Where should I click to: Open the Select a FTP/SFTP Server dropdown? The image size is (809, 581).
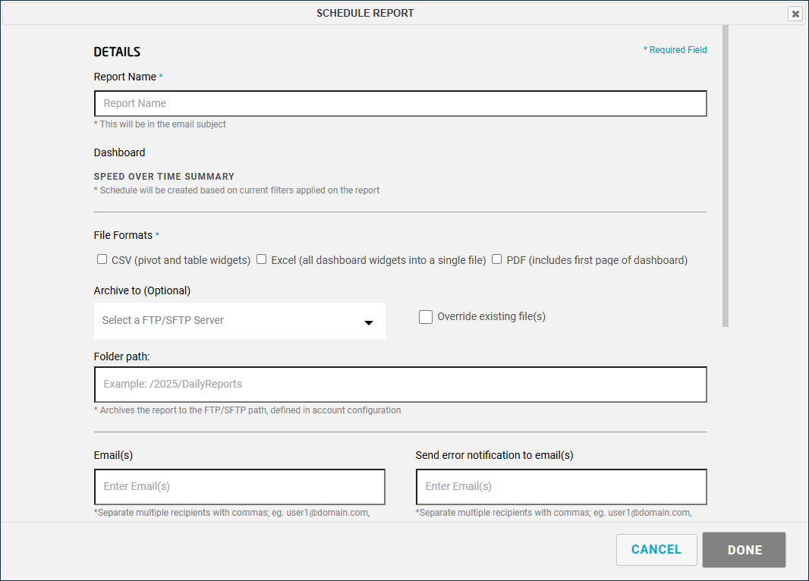(x=239, y=321)
